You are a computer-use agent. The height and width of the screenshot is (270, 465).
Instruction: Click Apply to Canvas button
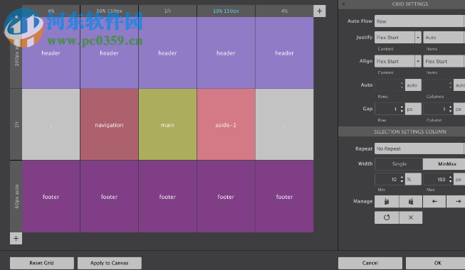[x=110, y=263]
